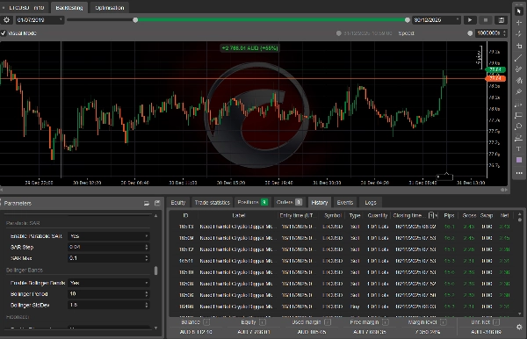Open the Enable Parabolic SAR dropdown
Image resolution: width=527 pixels, height=339 pixels.
109,236
